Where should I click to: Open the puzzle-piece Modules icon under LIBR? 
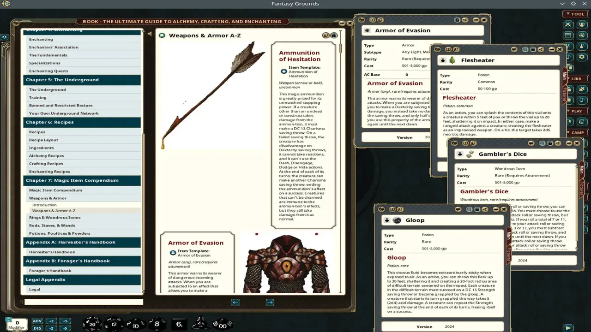click(582, 89)
